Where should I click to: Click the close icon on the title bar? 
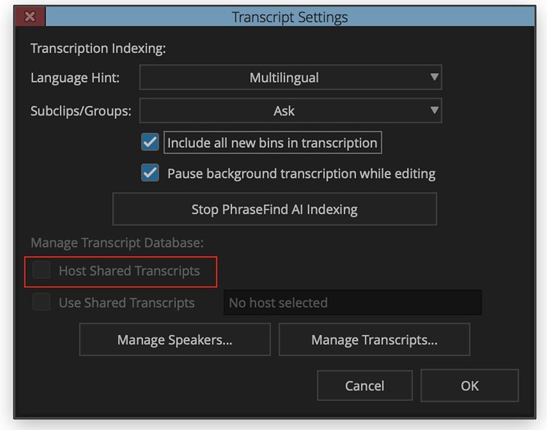click(29, 16)
